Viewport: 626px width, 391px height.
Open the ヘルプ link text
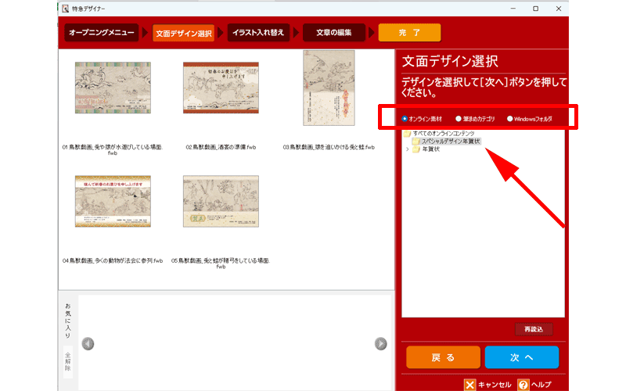click(x=541, y=385)
